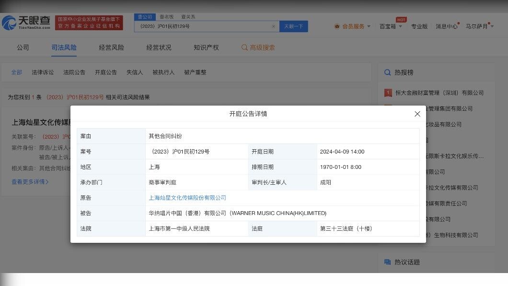Expand the 会员服务 dropdown arrow
This screenshot has height=286, width=508.
click(369, 26)
